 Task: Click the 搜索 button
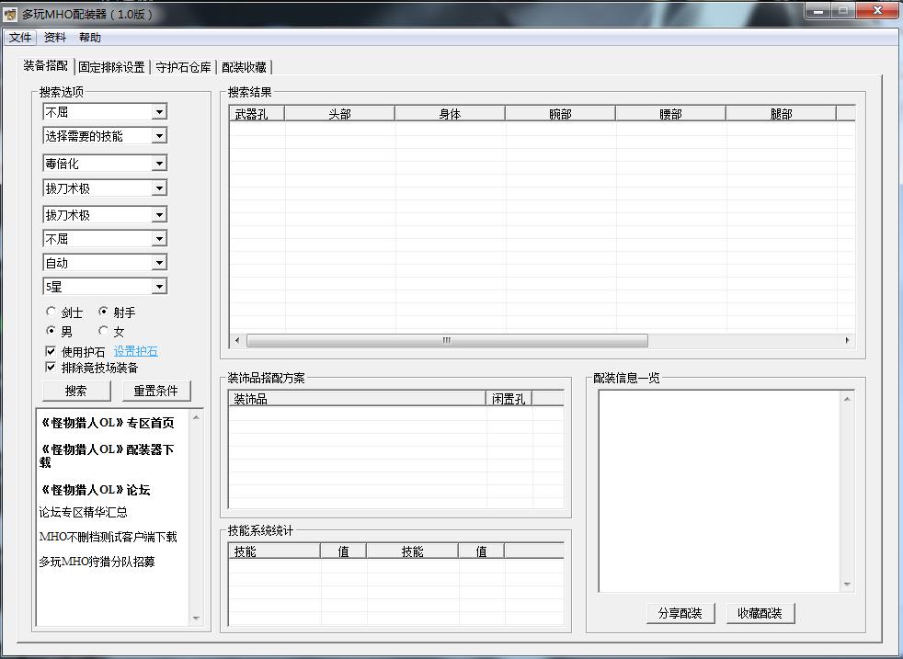coord(76,391)
